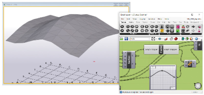
Task: Expand the Input panel via its footer arrow
Action: pyautogui.click(x=180, y=34)
